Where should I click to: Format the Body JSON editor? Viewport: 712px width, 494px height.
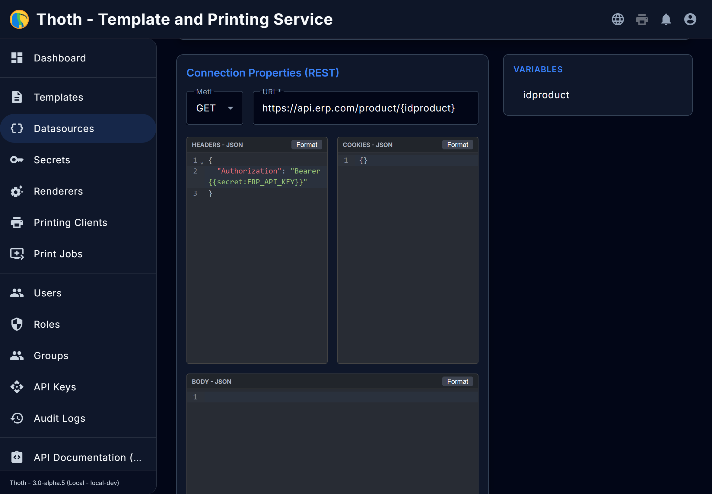[457, 381]
